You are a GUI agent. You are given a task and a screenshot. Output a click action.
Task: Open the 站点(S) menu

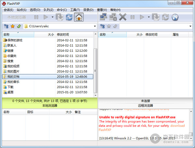click(22, 10)
